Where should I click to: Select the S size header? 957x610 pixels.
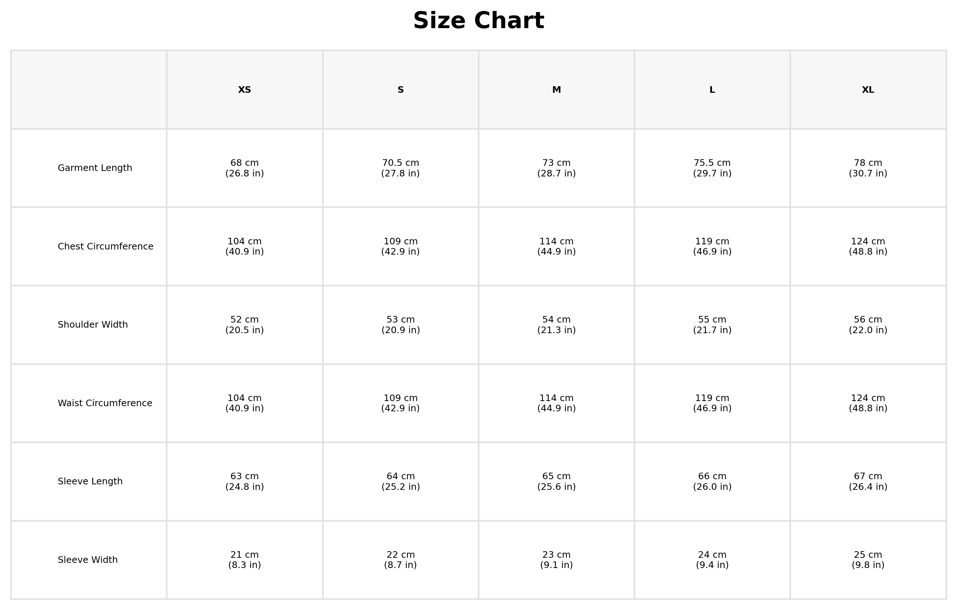400,90
